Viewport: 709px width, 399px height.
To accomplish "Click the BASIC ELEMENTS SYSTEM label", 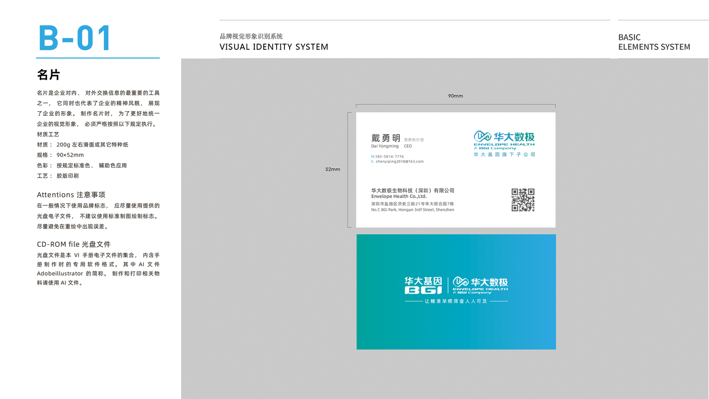I will click(x=654, y=42).
